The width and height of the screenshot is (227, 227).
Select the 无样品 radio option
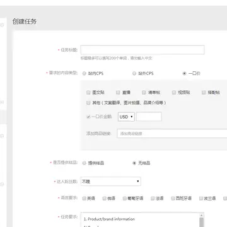pyautogui.click(x=134, y=163)
